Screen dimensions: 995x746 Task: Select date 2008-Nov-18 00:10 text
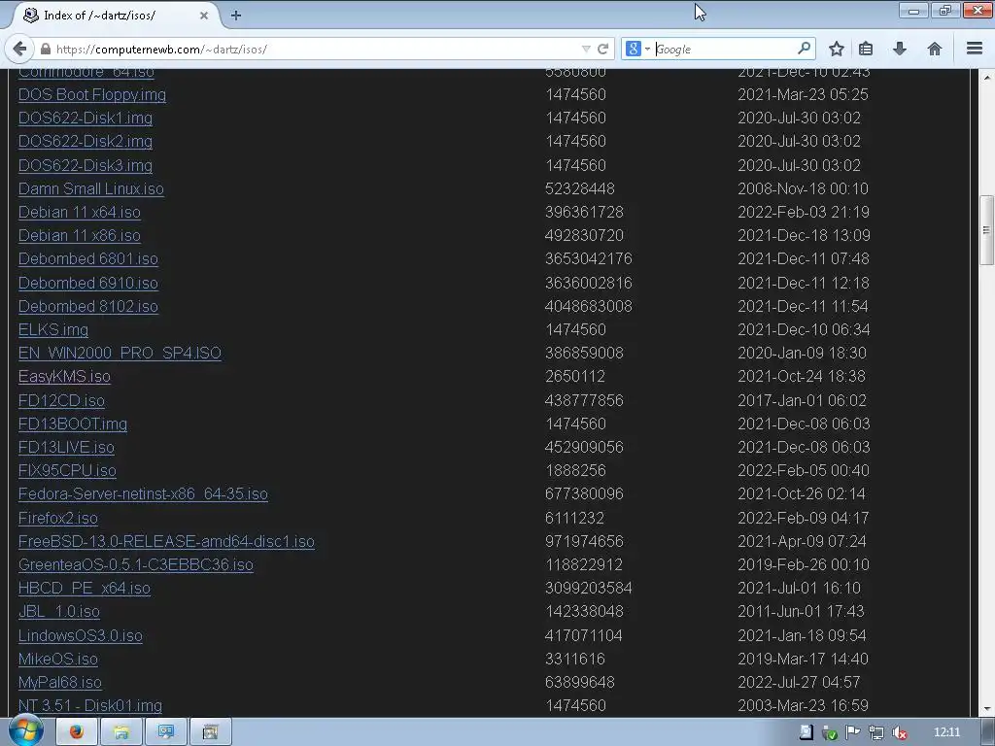click(803, 188)
